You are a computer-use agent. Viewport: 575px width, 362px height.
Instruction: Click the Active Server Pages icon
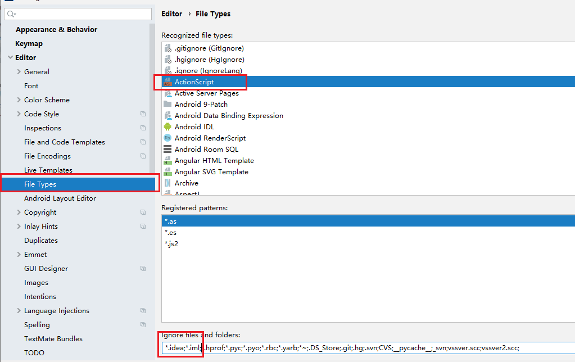[167, 93]
